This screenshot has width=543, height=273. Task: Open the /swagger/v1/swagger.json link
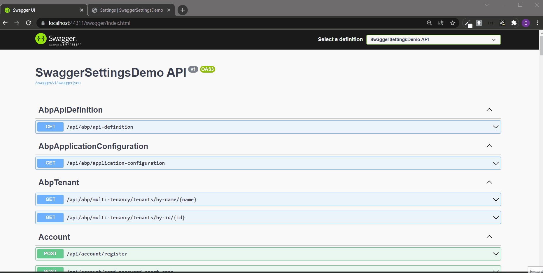point(58,83)
